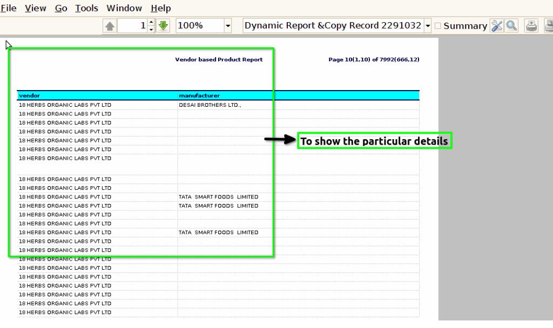553x328 pixels.
Task: Enable the Summary checkbox
Action: [x=437, y=26]
